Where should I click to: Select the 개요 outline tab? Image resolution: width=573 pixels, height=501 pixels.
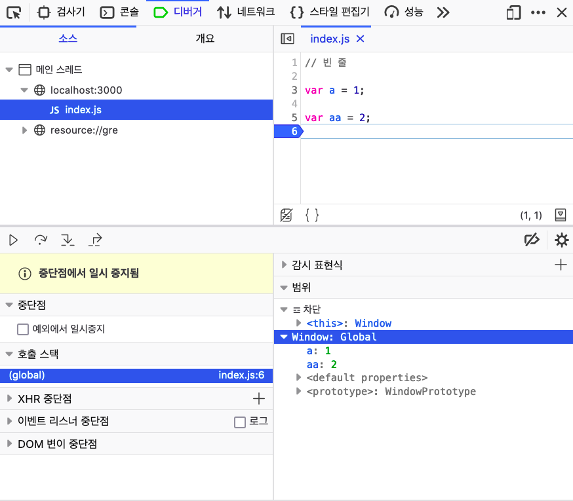pyautogui.click(x=205, y=39)
